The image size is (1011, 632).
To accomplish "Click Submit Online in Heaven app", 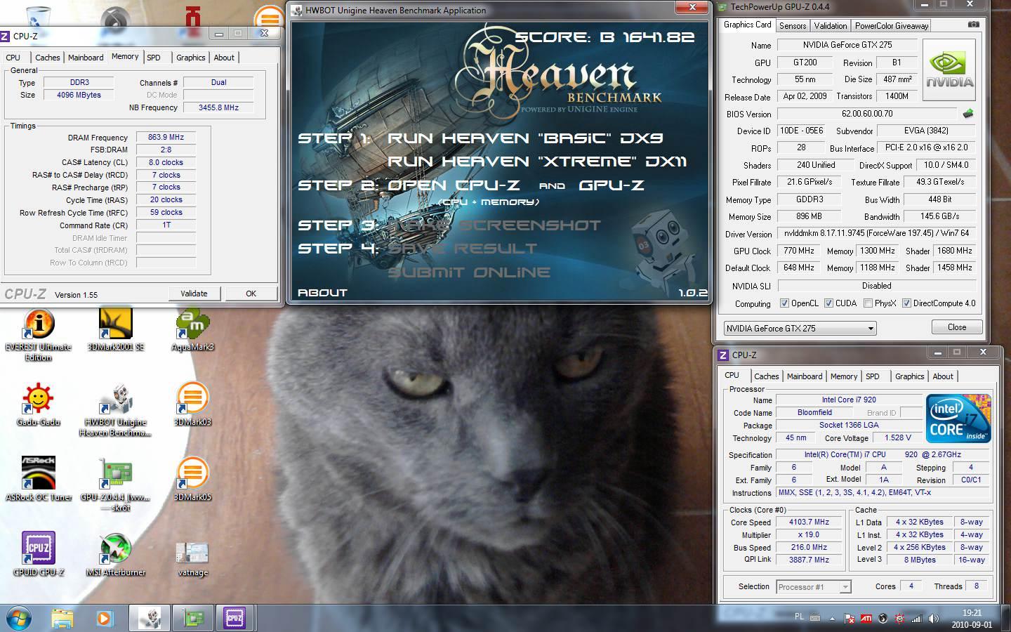I will pos(469,272).
